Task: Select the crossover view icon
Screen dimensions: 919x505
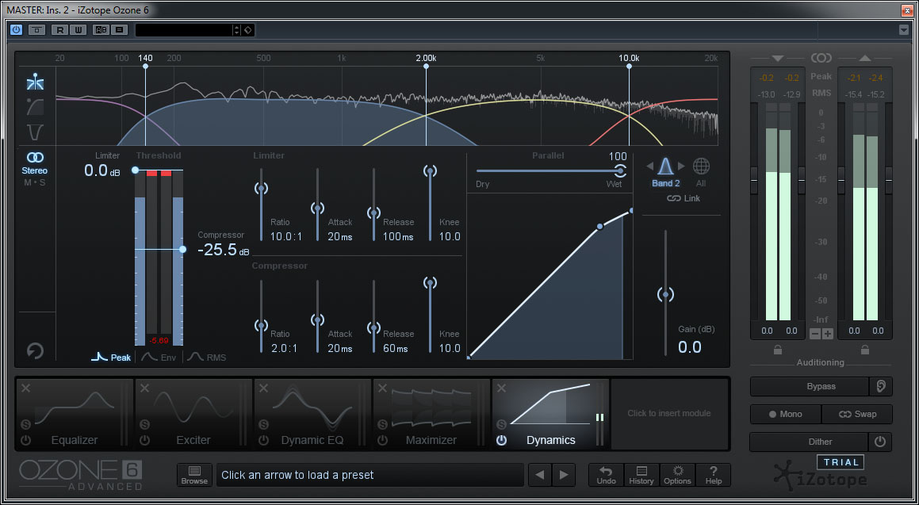Action: click(35, 82)
